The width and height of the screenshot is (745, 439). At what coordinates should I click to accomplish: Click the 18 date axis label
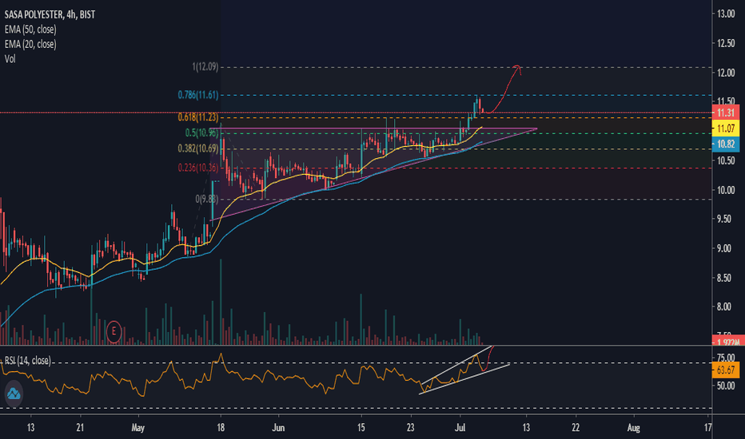coord(221,428)
